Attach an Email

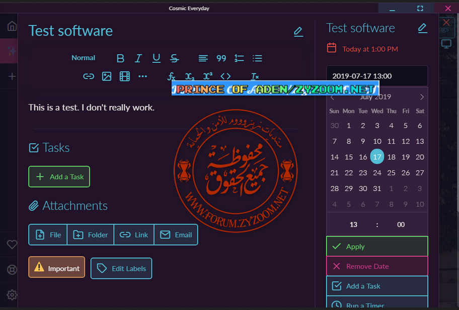pyautogui.click(x=176, y=235)
